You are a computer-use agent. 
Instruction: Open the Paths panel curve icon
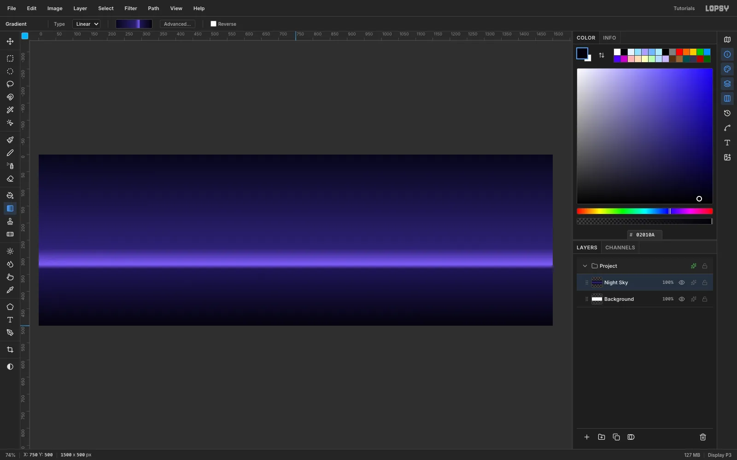pos(727,128)
